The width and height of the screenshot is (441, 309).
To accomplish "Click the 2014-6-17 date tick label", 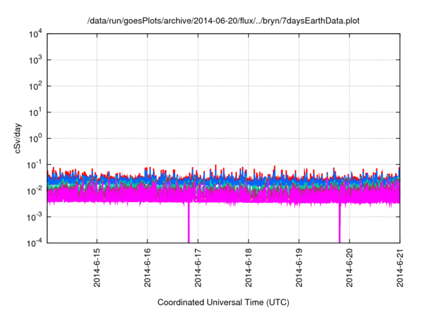I will [198, 268].
